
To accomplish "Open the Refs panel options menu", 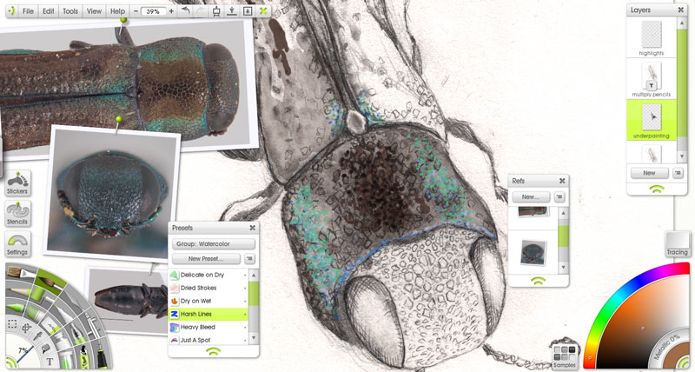I will coord(559,196).
